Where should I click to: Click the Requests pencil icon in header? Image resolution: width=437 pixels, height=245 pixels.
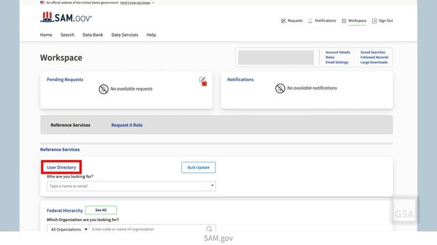(x=283, y=21)
